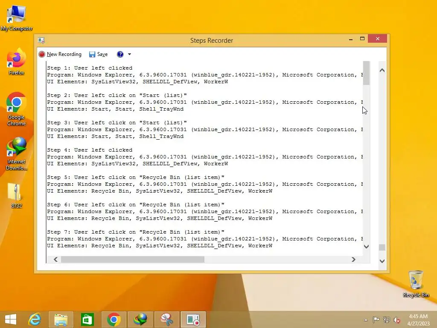Viewport: 437px width, 328px height.
Task: Click the inner vertical scrollbar thumb
Action: (367, 73)
